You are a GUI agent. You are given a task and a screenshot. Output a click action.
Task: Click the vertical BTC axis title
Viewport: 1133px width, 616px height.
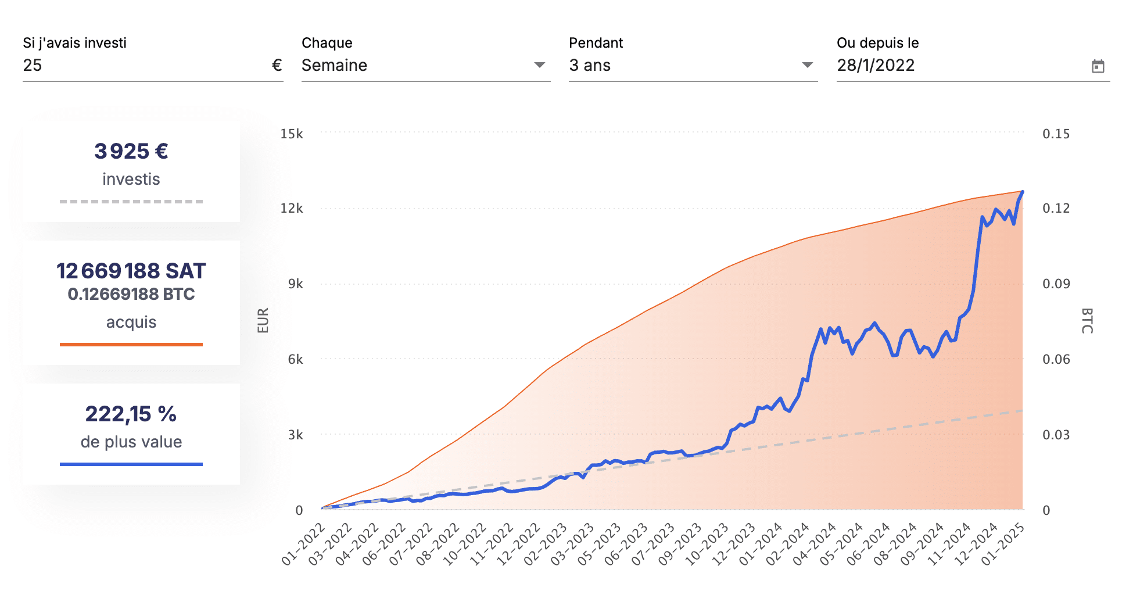coord(1087,321)
